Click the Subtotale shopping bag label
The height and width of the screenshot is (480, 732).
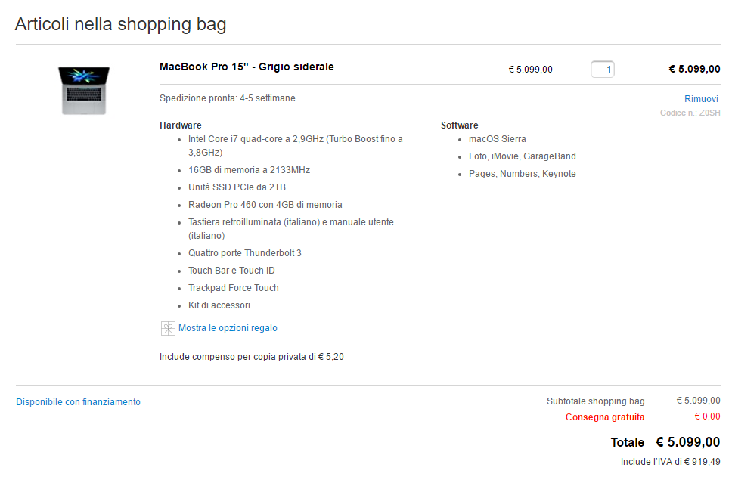596,401
